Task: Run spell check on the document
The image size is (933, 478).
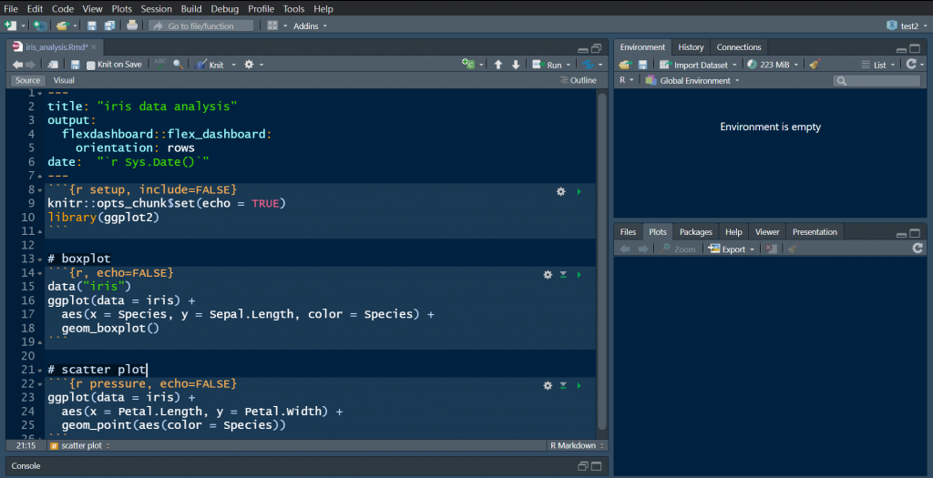Action: click(x=160, y=64)
